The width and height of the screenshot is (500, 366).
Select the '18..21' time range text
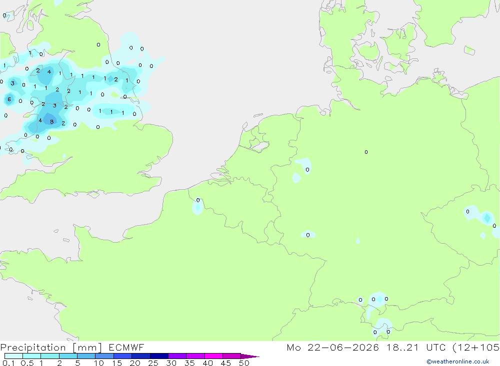402,347
